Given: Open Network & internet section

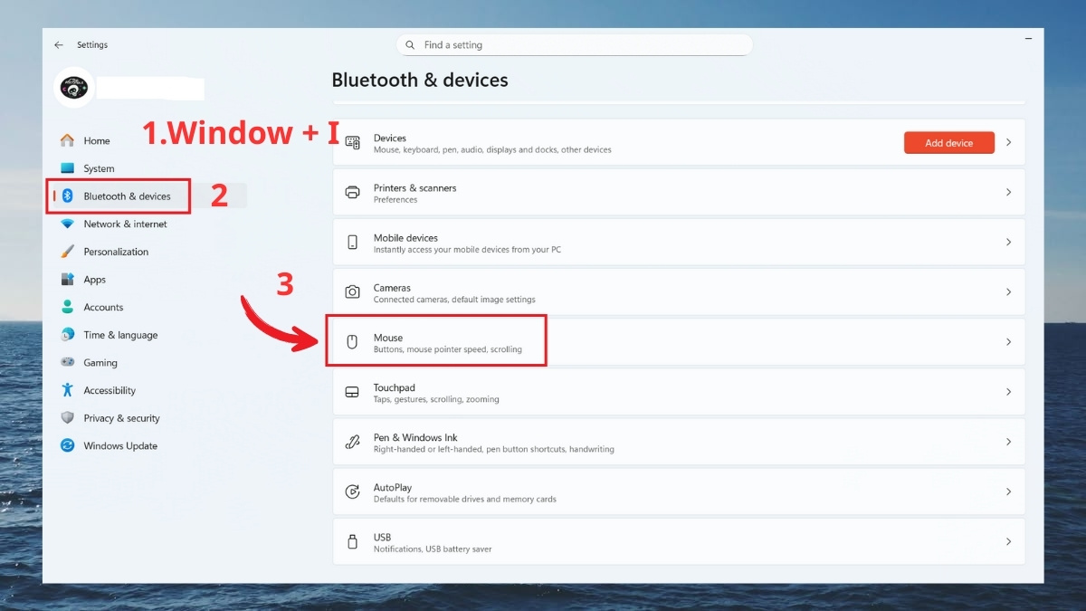Looking at the screenshot, I should tap(125, 224).
